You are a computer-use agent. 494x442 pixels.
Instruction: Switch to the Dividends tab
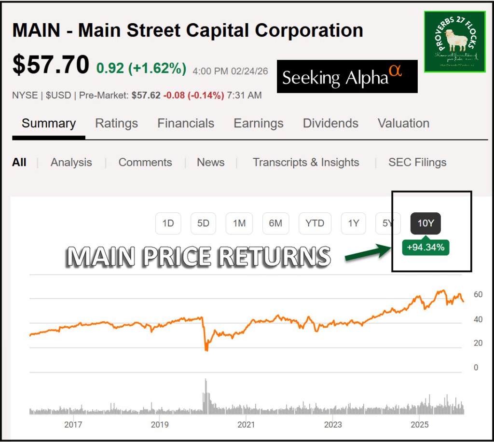(330, 123)
